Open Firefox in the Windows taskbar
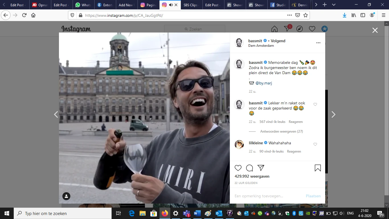The width and height of the screenshot is (389, 219). 165,213
